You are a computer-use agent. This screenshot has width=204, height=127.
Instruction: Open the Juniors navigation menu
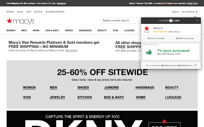pyautogui.click(x=129, y=30)
